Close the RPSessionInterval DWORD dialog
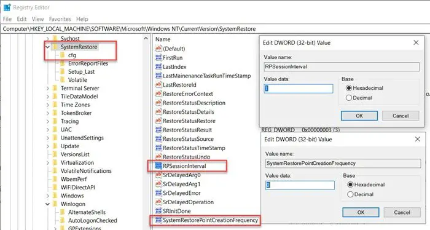This screenshot has height=230, width=430. tap(416, 42)
